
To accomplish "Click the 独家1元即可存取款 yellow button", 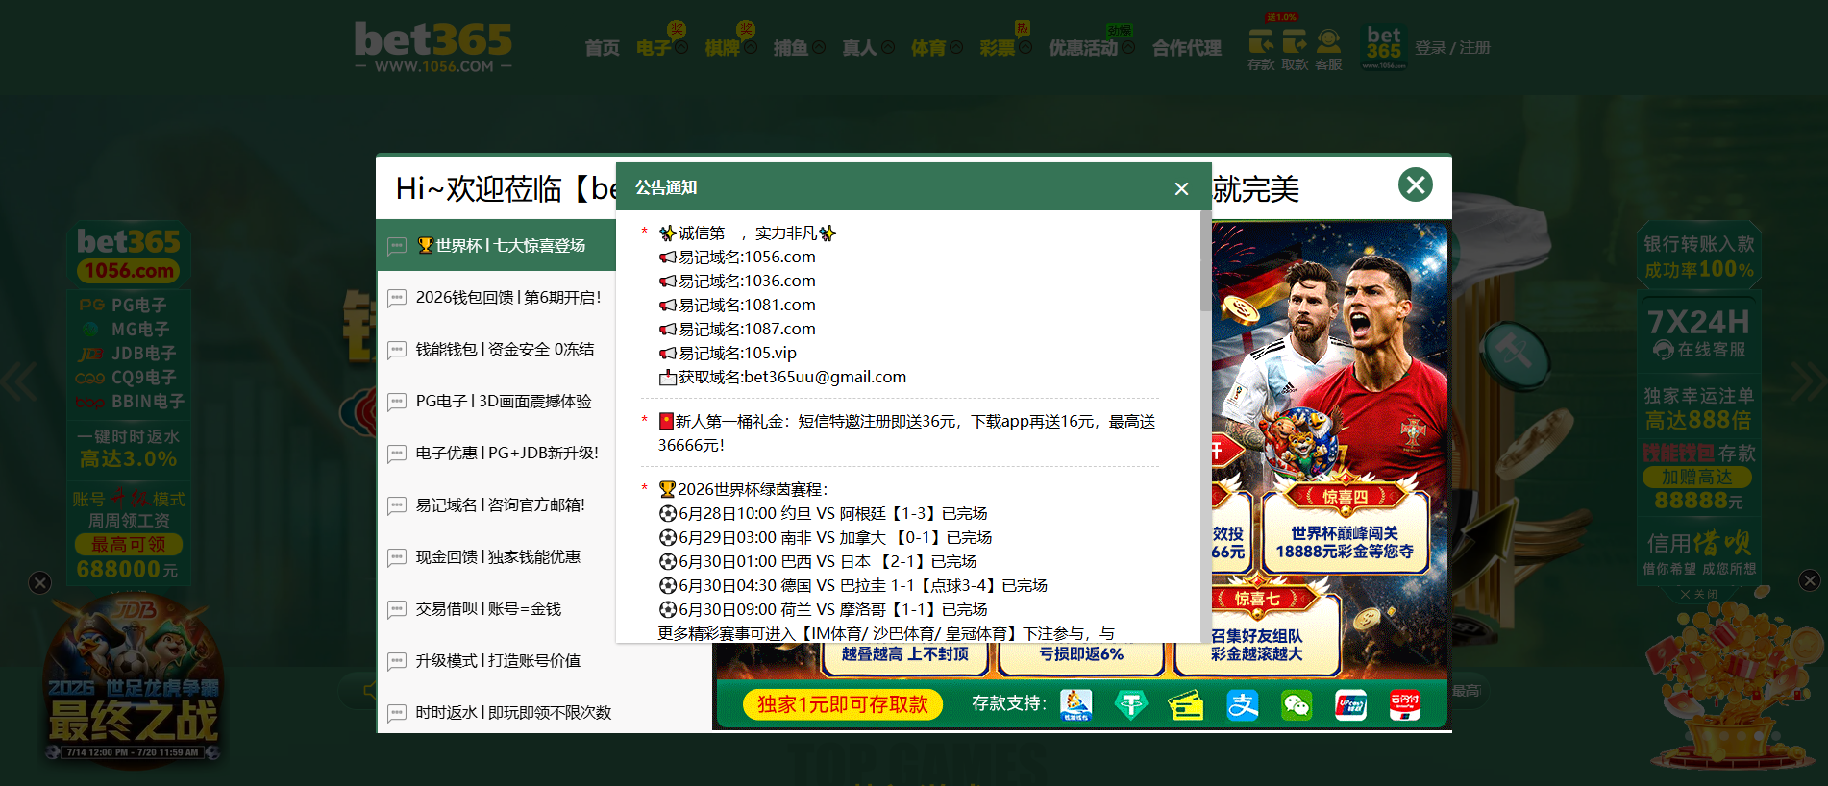I will [x=843, y=704].
